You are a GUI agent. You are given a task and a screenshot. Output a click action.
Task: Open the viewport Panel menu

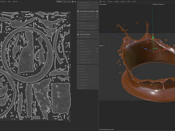[134, 1]
